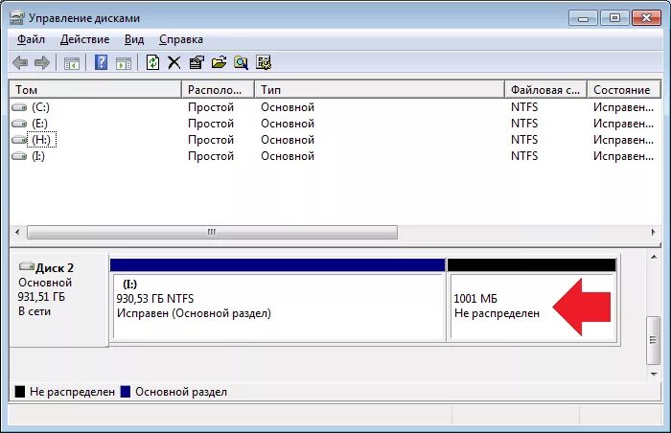671x433 pixels.
Task: Click the down arrow of disk pane scrollbar
Action: pyautogui.click(x=654, y=374)
